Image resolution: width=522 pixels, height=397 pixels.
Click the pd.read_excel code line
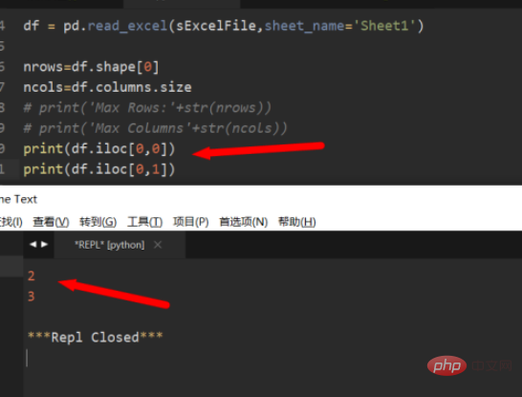224,26
